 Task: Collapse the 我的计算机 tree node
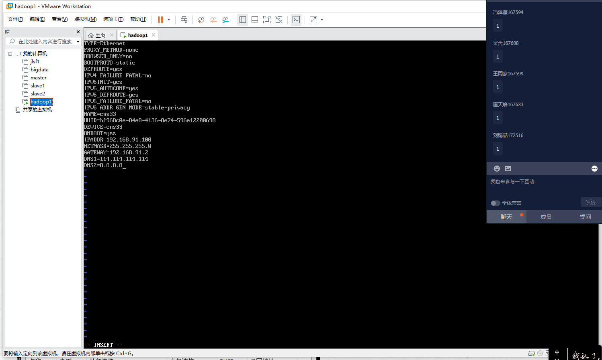pyautogui.click(x=10, y=54)
